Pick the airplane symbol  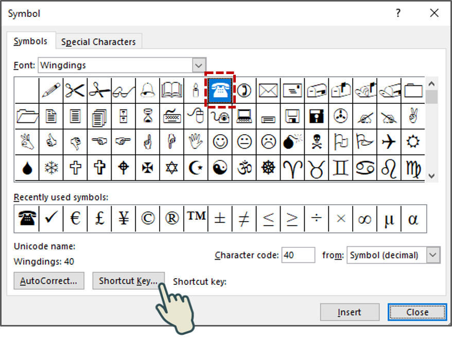(389, 142)
